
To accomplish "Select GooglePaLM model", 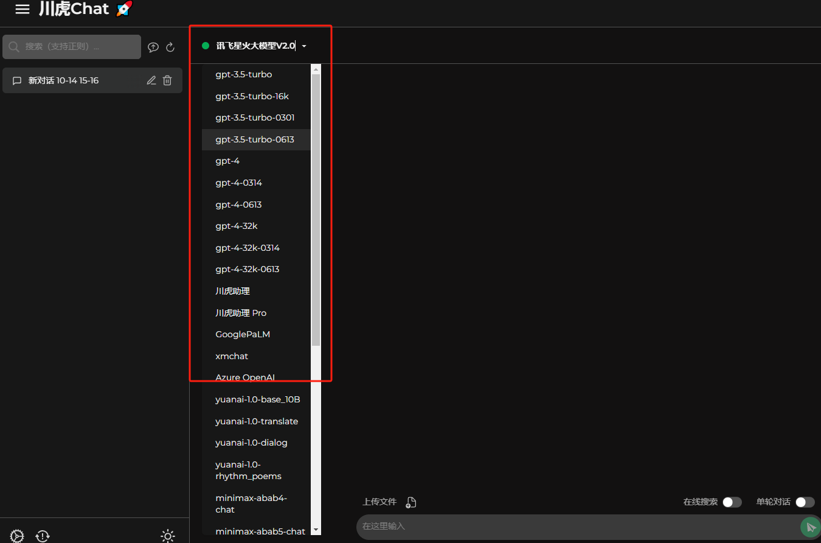I will pos(257,334).
